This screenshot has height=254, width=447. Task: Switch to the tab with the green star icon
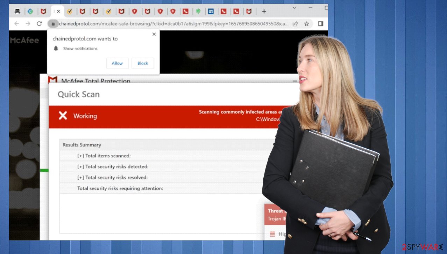(x=198, y=12)
